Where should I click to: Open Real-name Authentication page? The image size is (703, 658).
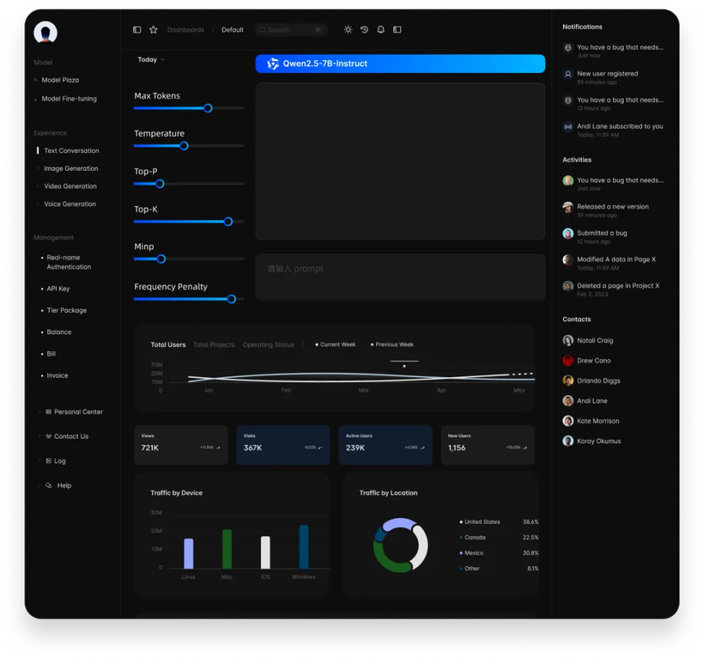pyautogui.click(x=68, y=262)
